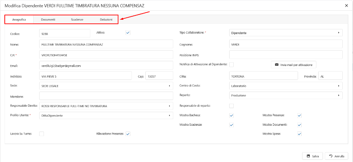
Task: Click the Salva button
Action: [x=312, y=156]
